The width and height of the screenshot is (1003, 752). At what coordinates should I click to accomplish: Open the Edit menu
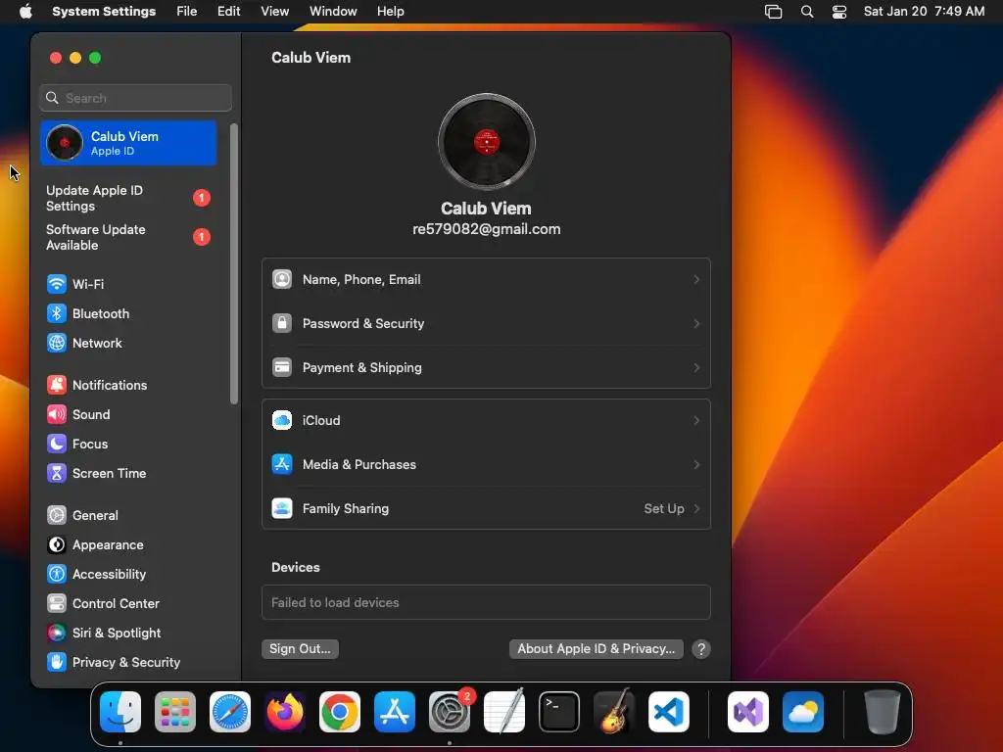click(228, 12)
